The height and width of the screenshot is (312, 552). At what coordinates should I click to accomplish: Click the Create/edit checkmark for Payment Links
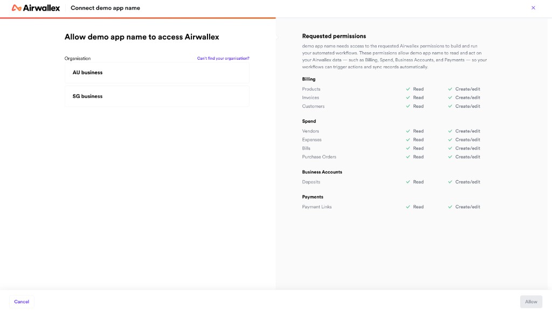450,207
